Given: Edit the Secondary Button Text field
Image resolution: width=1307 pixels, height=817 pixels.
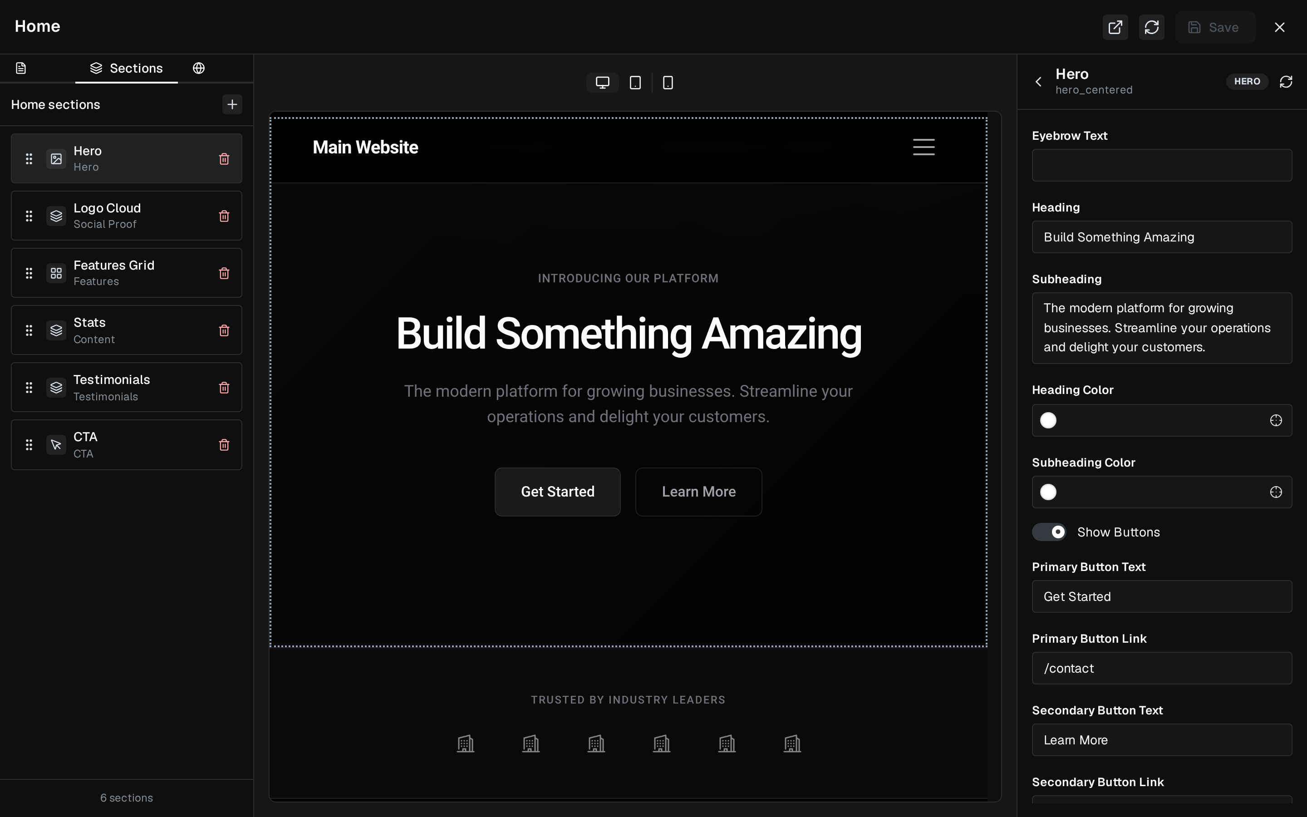Looking at the screenshot, I should tap(1162, 740).
